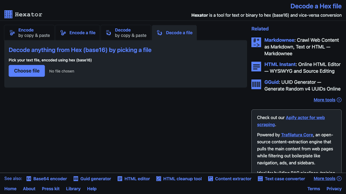The image size is (346, 194).
Task: Click the HTML Instant document icon
Action: pos(256,66)
